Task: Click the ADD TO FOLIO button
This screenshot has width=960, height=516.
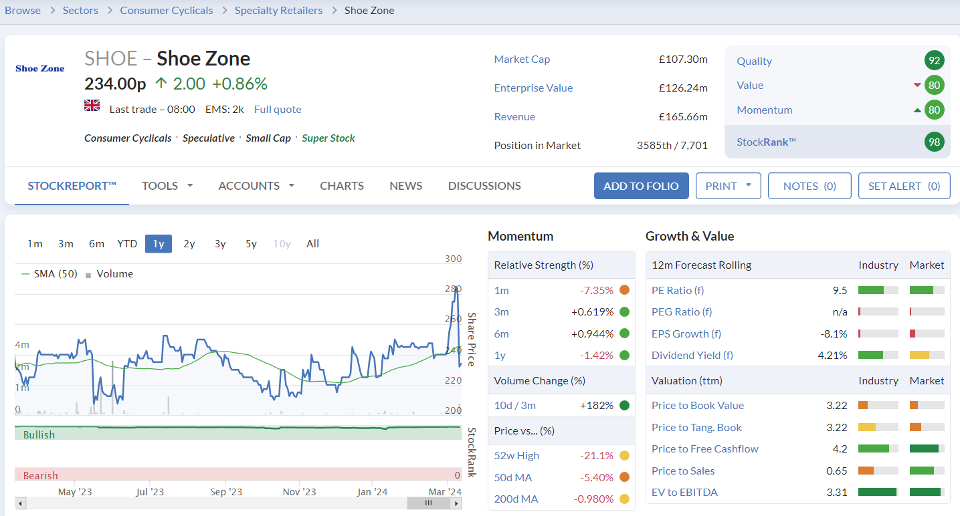Action: point(641,186)
